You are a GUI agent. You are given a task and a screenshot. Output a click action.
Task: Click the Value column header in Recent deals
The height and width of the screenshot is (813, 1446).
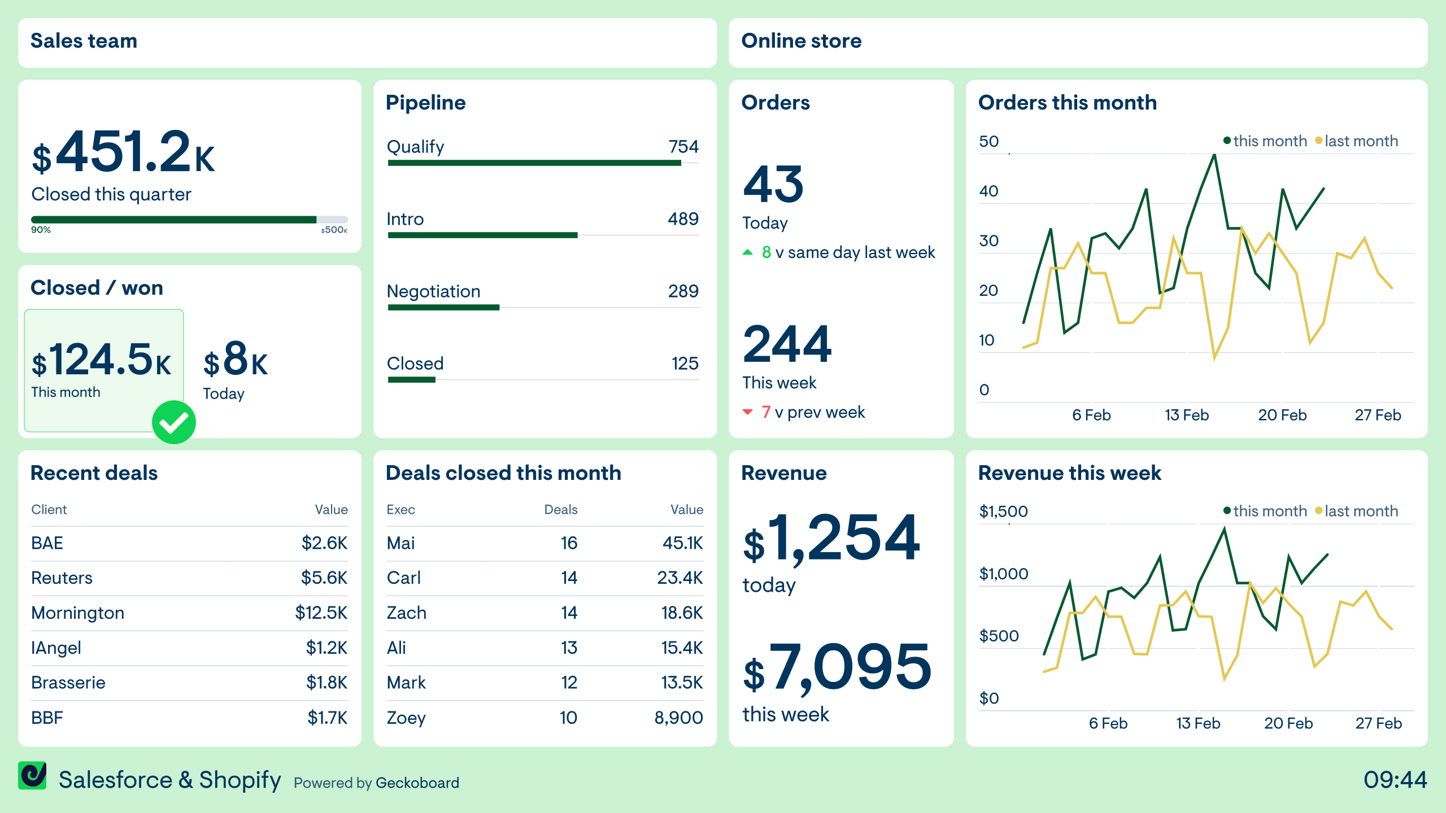[331, 510]
